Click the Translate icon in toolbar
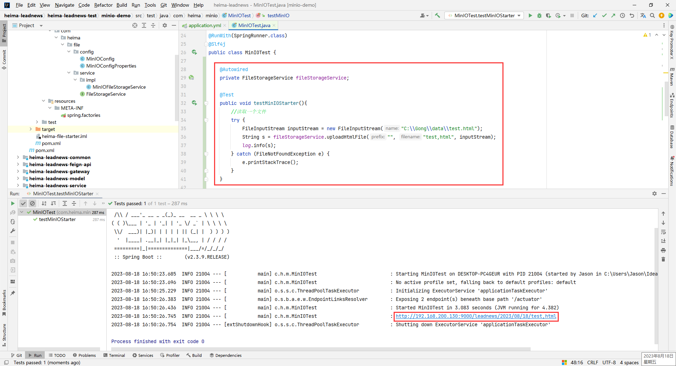 pyautogui.click(x=643, y=15)
